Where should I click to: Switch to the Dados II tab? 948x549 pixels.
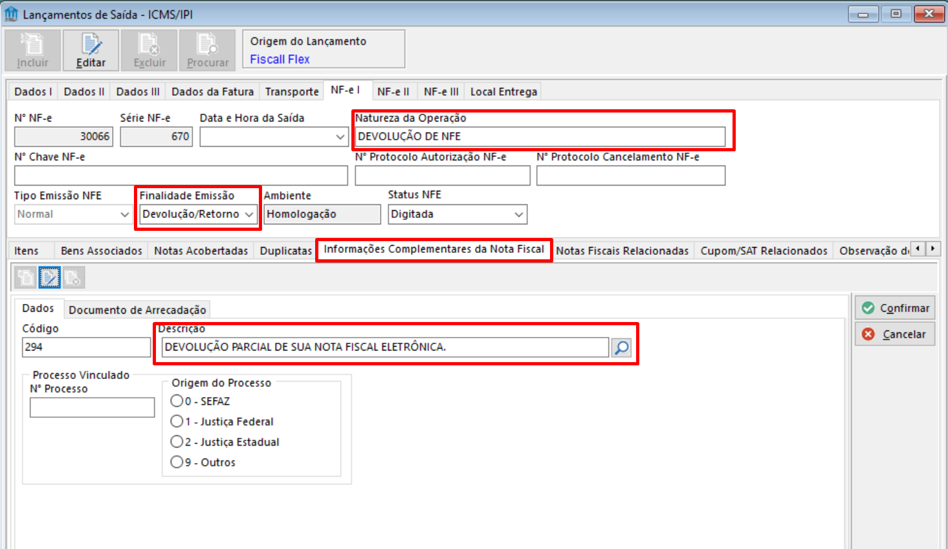(84, 92)
